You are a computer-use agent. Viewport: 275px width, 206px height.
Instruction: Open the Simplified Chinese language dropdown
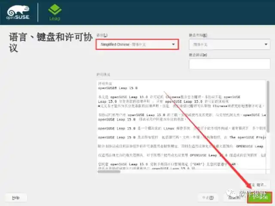[x=137, y=44]
